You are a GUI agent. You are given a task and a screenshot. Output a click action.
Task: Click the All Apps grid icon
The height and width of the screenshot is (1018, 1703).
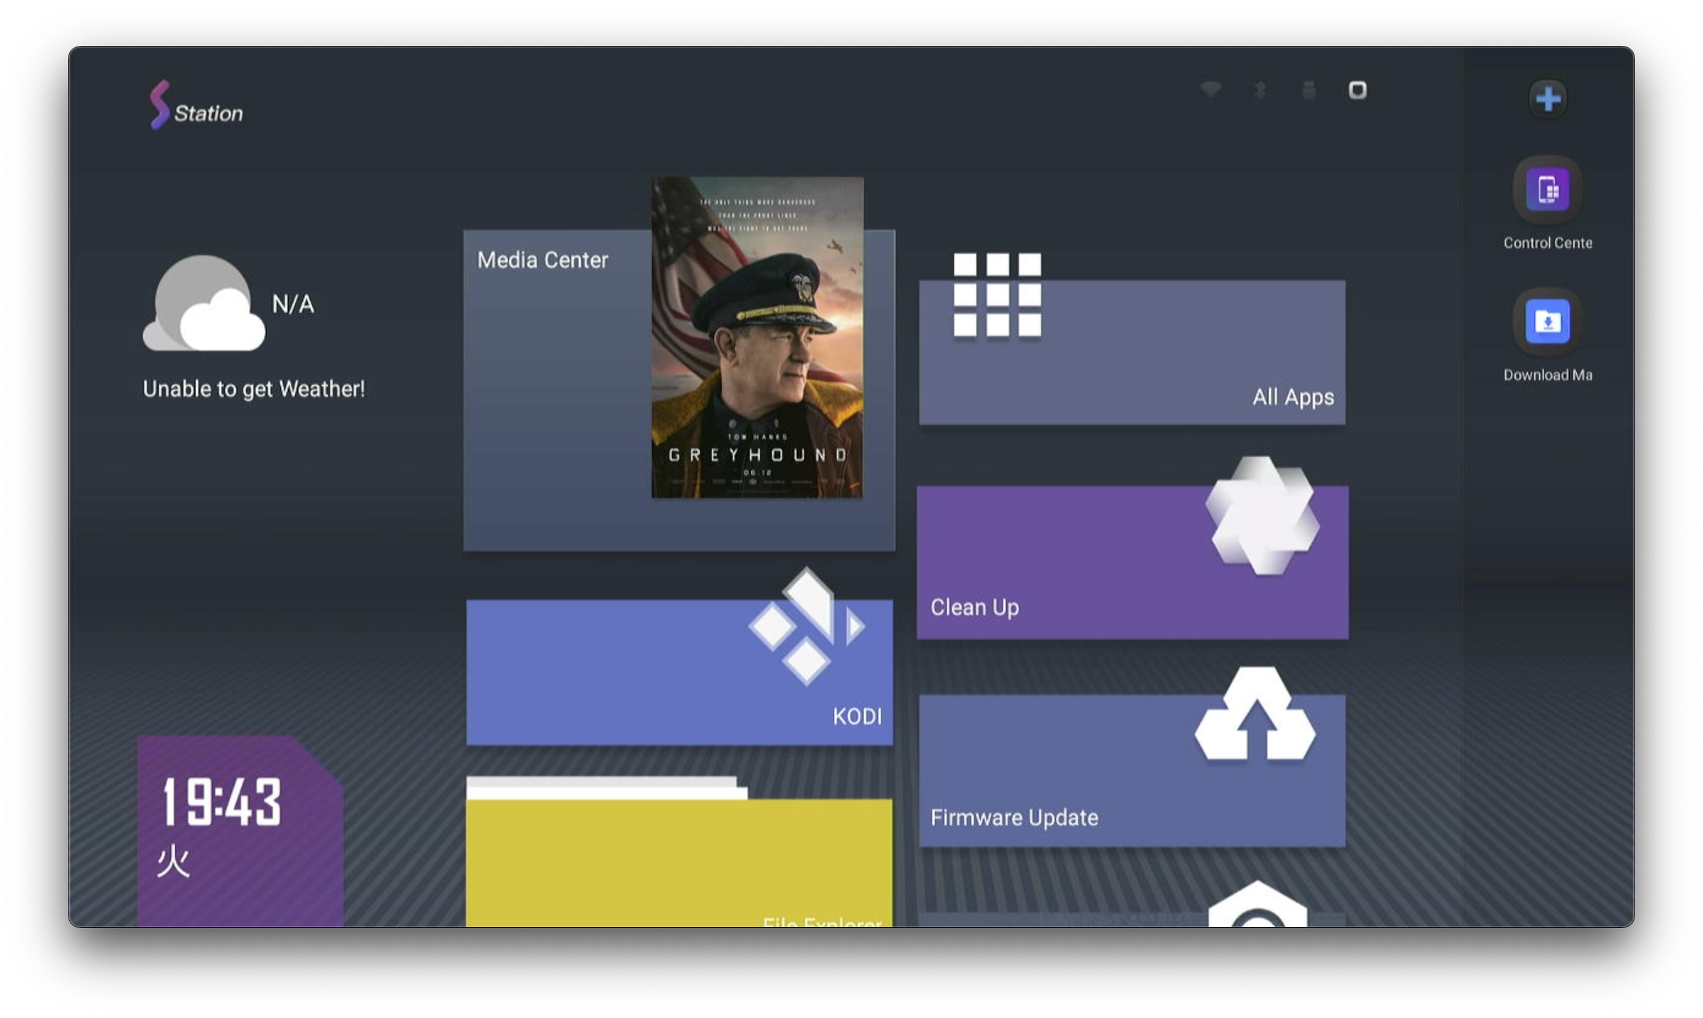(x=997, y=295)
